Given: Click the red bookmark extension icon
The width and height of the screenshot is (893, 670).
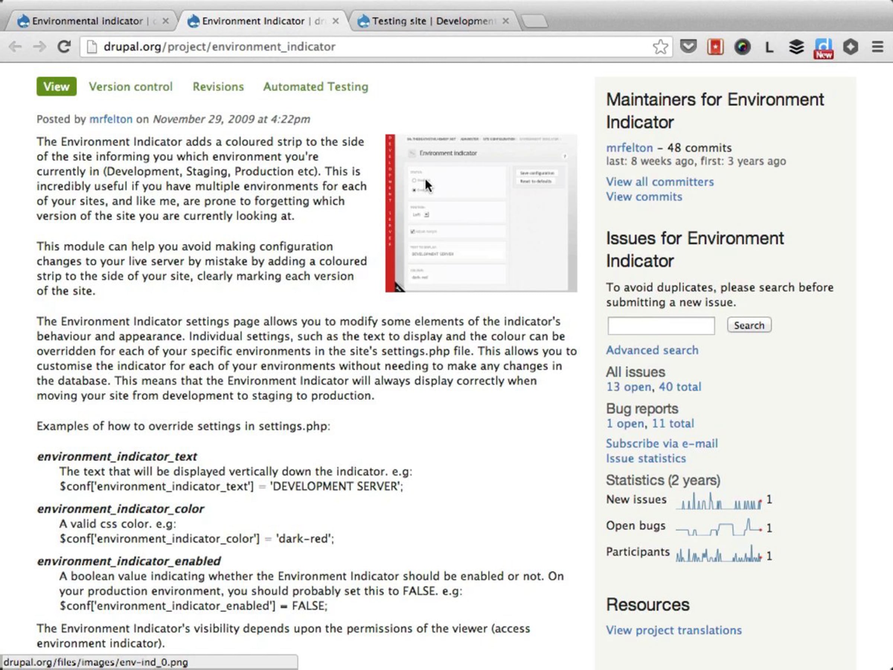Looking at the screenshot, I should click(x=715, y=47).
